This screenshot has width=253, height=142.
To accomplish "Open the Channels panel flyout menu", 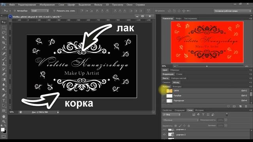I will click(x=250, y=86).
